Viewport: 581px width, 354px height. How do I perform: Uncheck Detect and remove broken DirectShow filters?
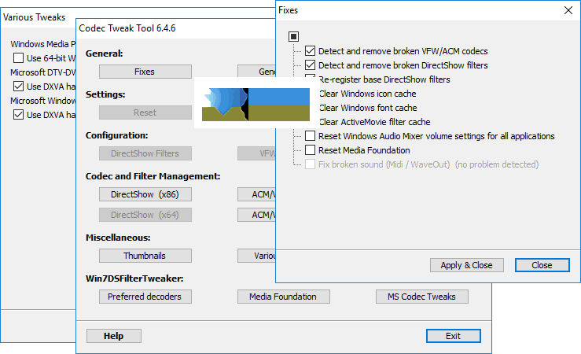click(x=310, y=65)
